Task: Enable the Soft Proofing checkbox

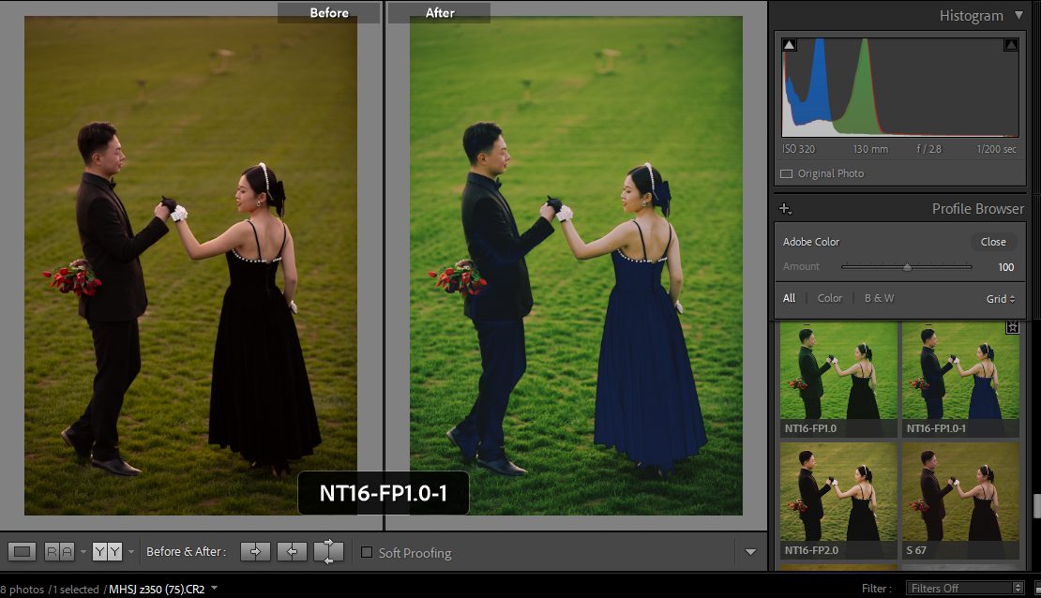Action: click(367, 552)
